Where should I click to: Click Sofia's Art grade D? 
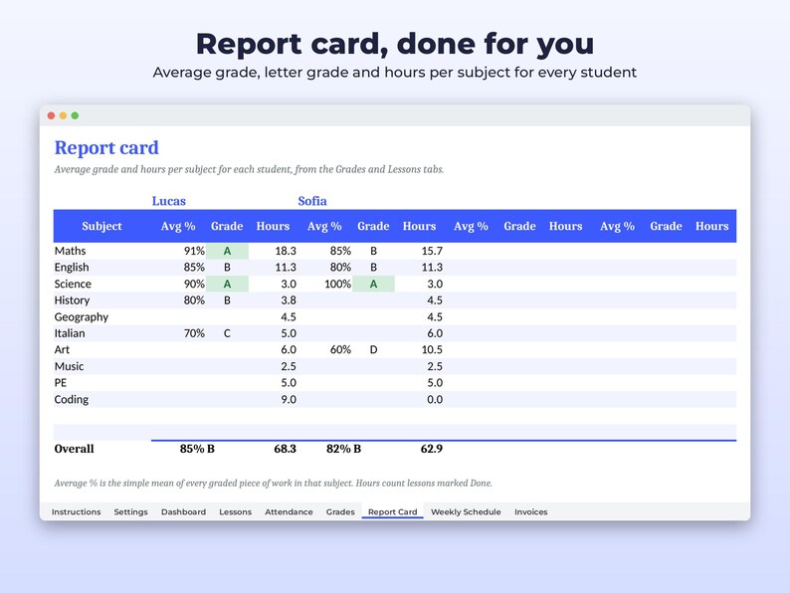point(373,349)
